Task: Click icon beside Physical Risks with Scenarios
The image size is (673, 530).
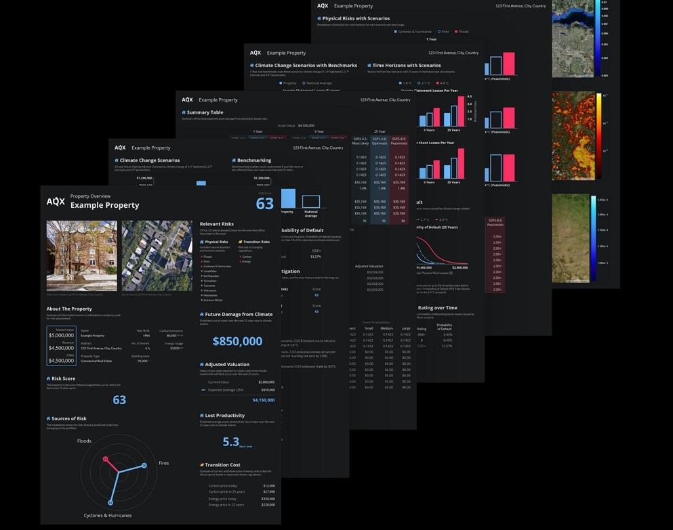Action: pos(319,18)
